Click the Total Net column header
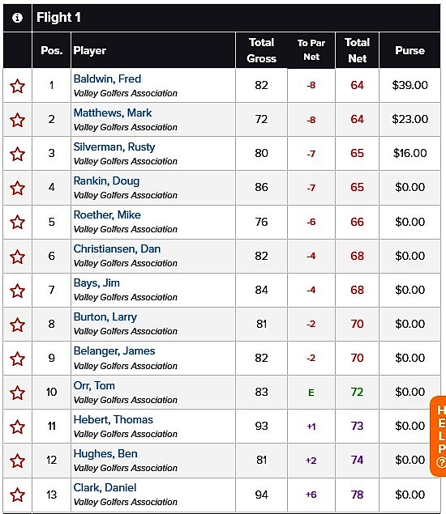Screen dimensions: 446x514 point(358,50)
